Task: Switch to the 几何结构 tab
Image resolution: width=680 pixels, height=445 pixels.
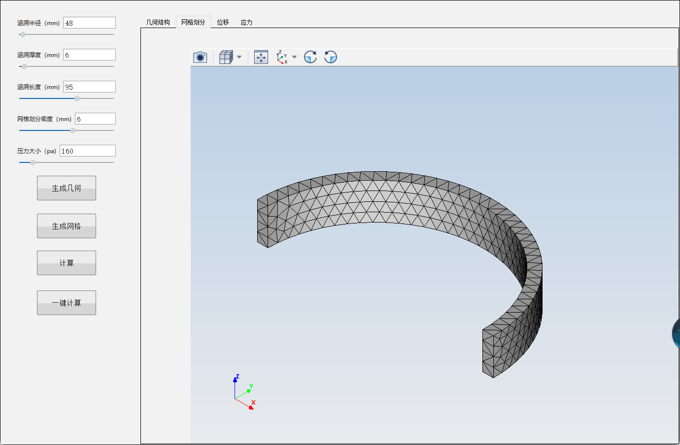Action: coord(158,22)
